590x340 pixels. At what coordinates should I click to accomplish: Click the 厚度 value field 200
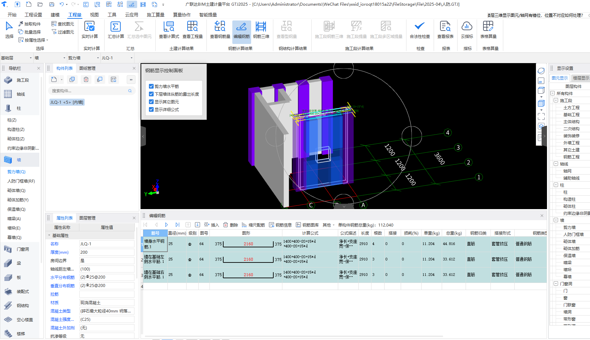pos(107,252)
